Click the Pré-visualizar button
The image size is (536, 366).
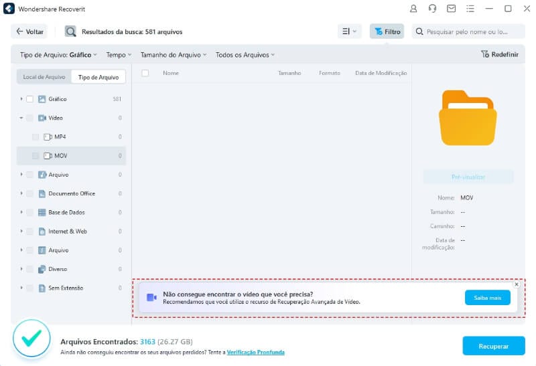point(468,177)
